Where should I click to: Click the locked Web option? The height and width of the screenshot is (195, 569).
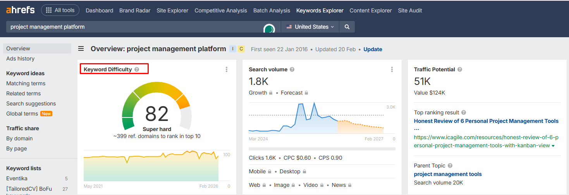click(x=257, y=185)
